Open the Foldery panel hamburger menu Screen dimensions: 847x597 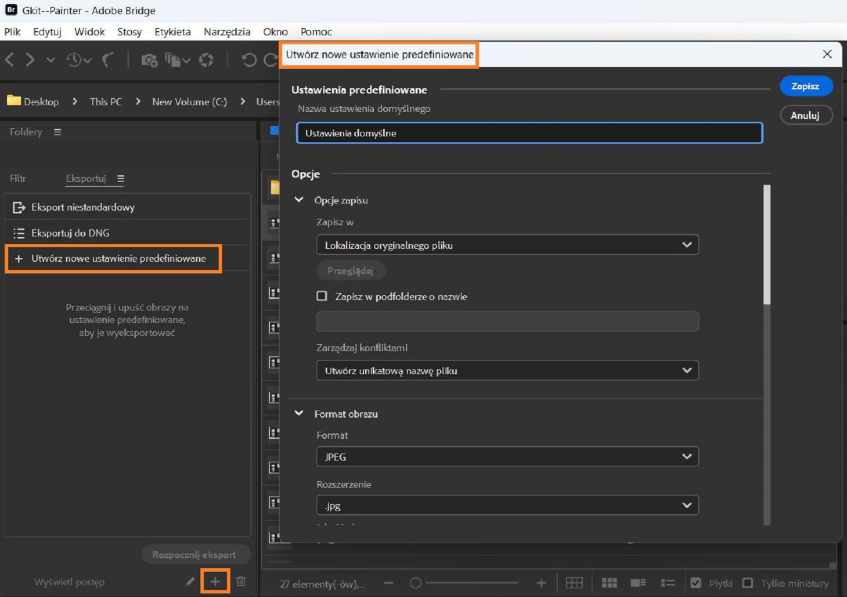58,132
